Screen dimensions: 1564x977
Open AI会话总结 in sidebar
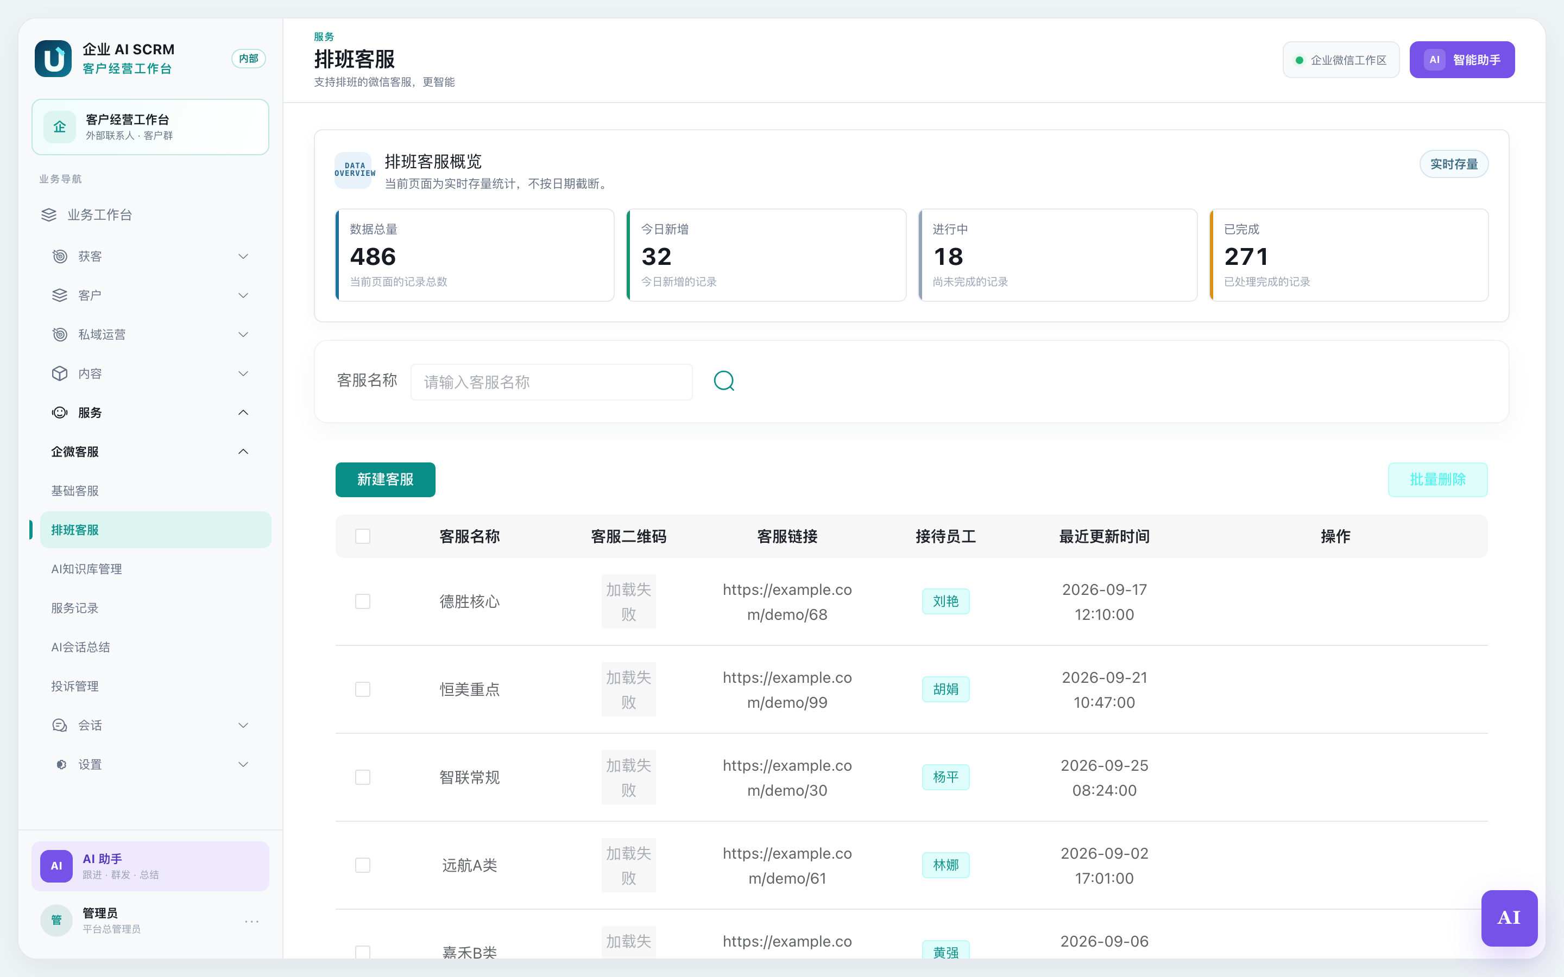pos(155,648)
